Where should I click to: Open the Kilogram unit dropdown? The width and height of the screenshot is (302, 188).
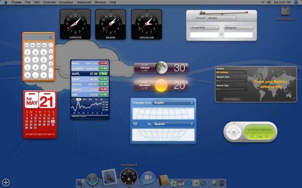click(238, 28)
